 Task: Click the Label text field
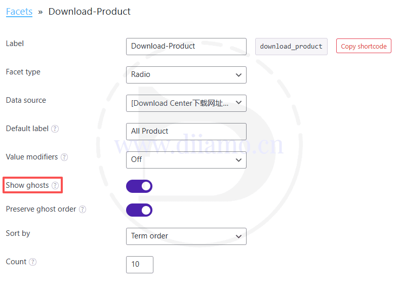(186, 47)
